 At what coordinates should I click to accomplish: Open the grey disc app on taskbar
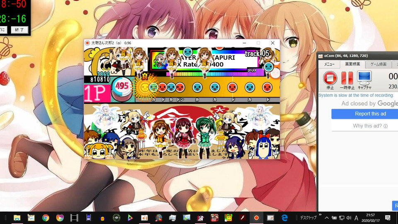(116, 218)
